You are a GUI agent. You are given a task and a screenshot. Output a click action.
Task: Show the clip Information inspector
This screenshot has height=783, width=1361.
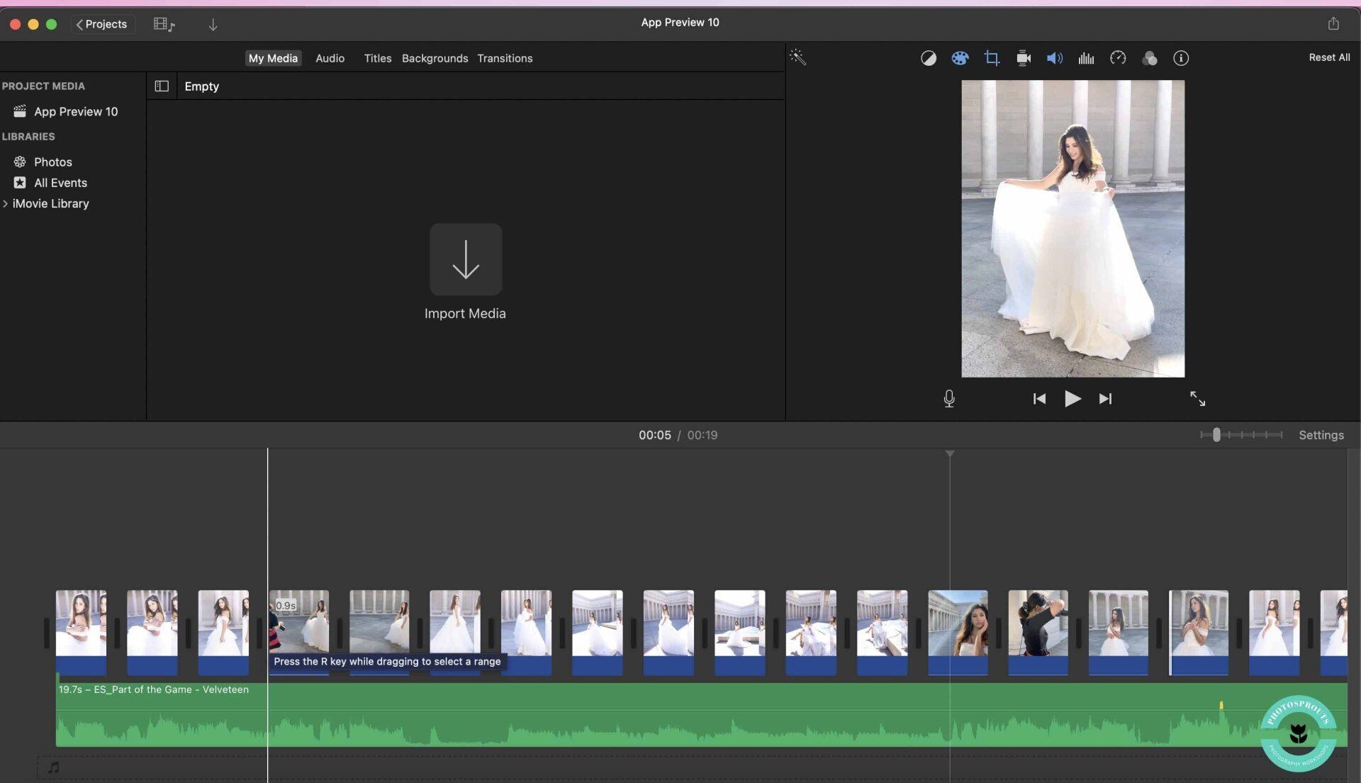(x=1181, y=58)
